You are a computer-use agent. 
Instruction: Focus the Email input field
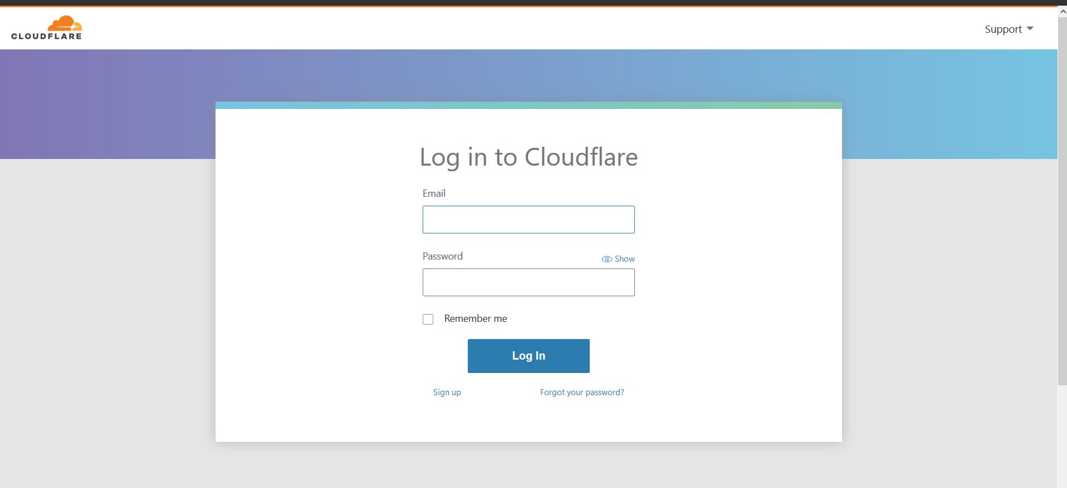(528, 220)
